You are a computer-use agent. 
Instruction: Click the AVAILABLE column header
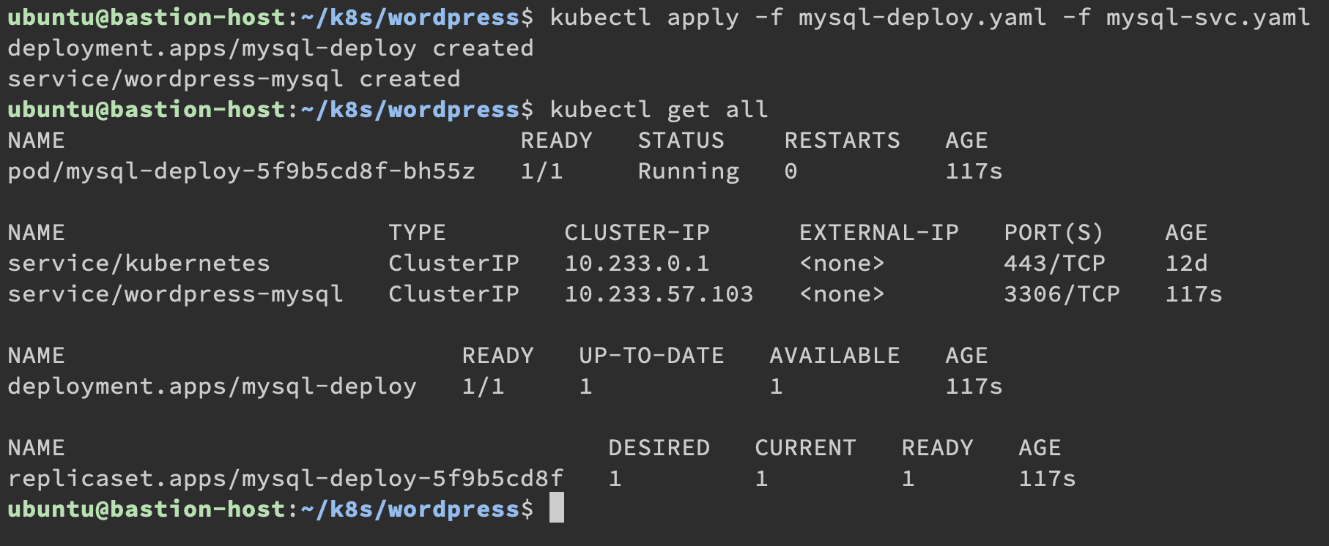coord(834,356)
